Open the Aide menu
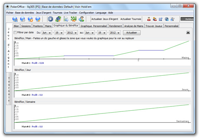This screenshot has height=138, width=199. pos(111,13)
